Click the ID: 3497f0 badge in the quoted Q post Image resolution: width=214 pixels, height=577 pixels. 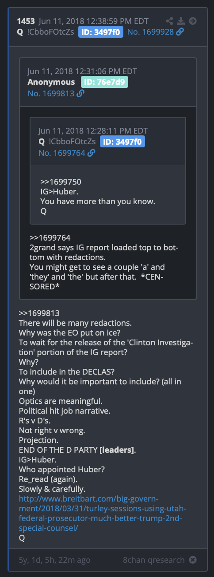pyautogui.click(x=122, y=142)
